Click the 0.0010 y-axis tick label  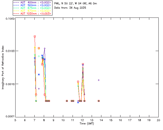point(10,84)
